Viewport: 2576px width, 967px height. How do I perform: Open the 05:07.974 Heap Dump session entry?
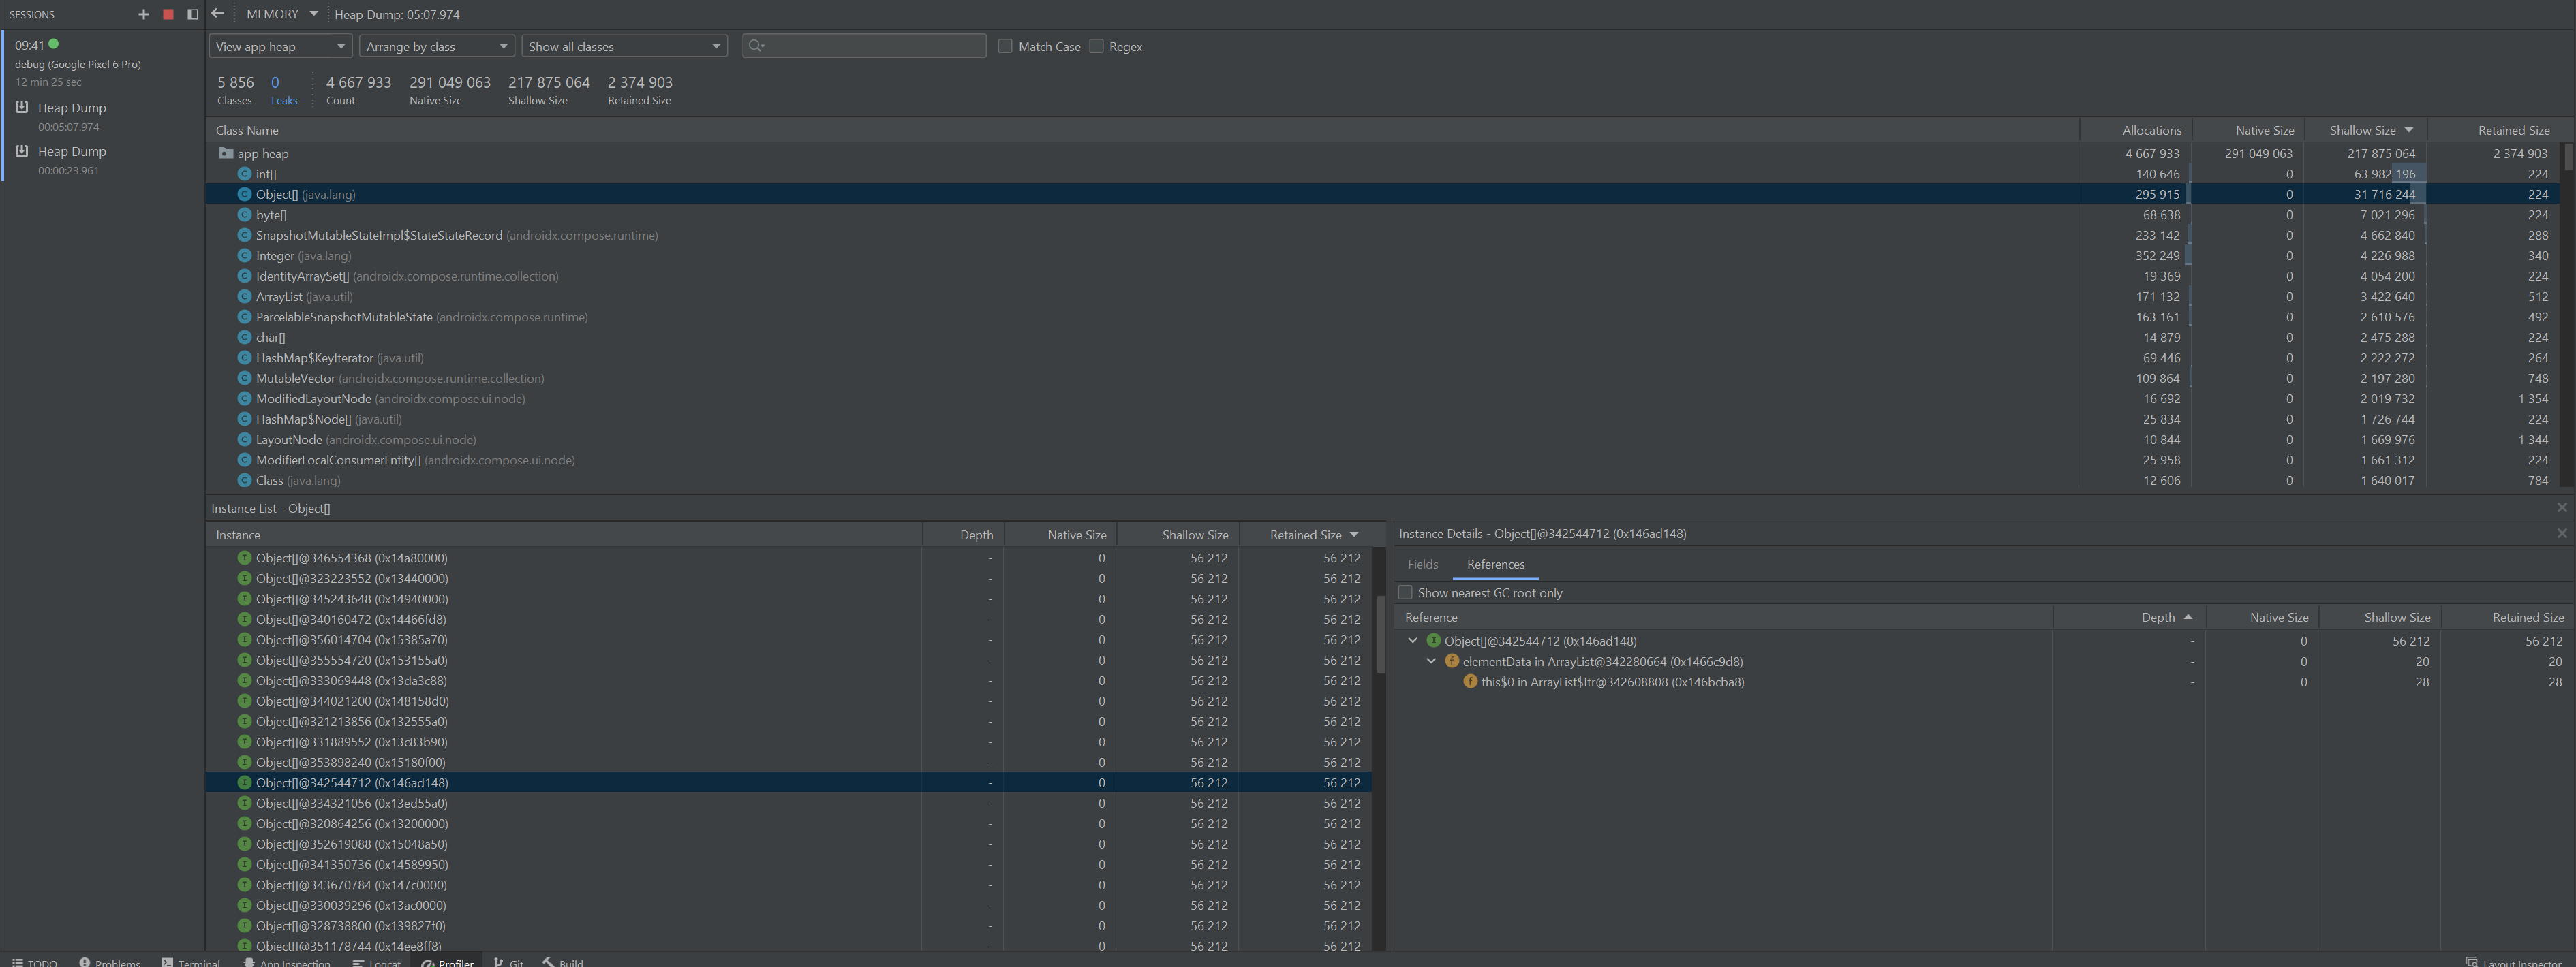71,108
